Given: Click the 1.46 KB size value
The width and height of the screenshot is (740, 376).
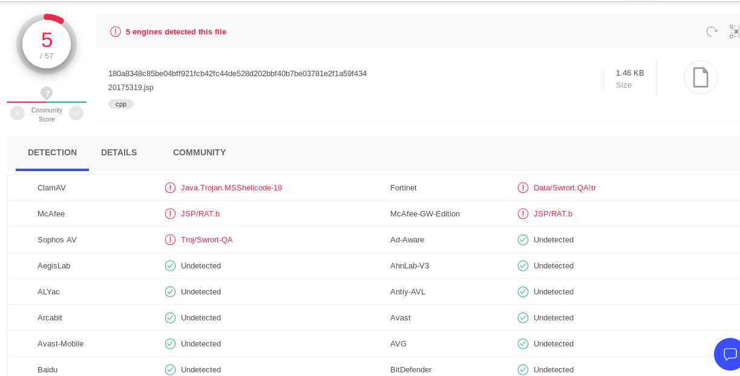Looking at the screenshot, I should pyautogui.click(x=630, y=73).
